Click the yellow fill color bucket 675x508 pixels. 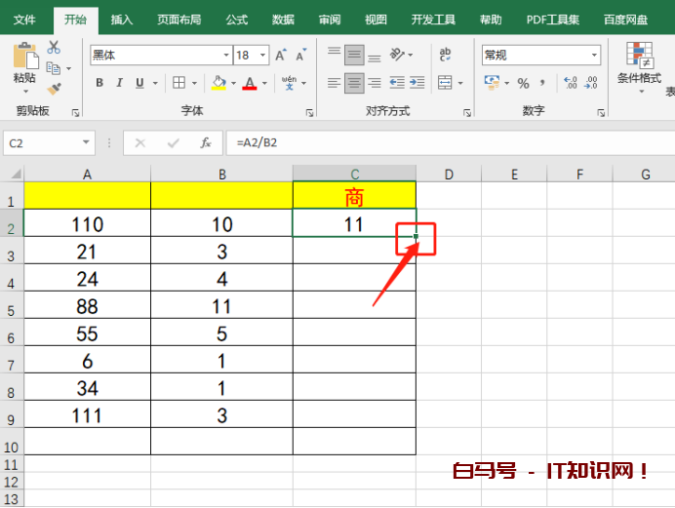point(218,83)
